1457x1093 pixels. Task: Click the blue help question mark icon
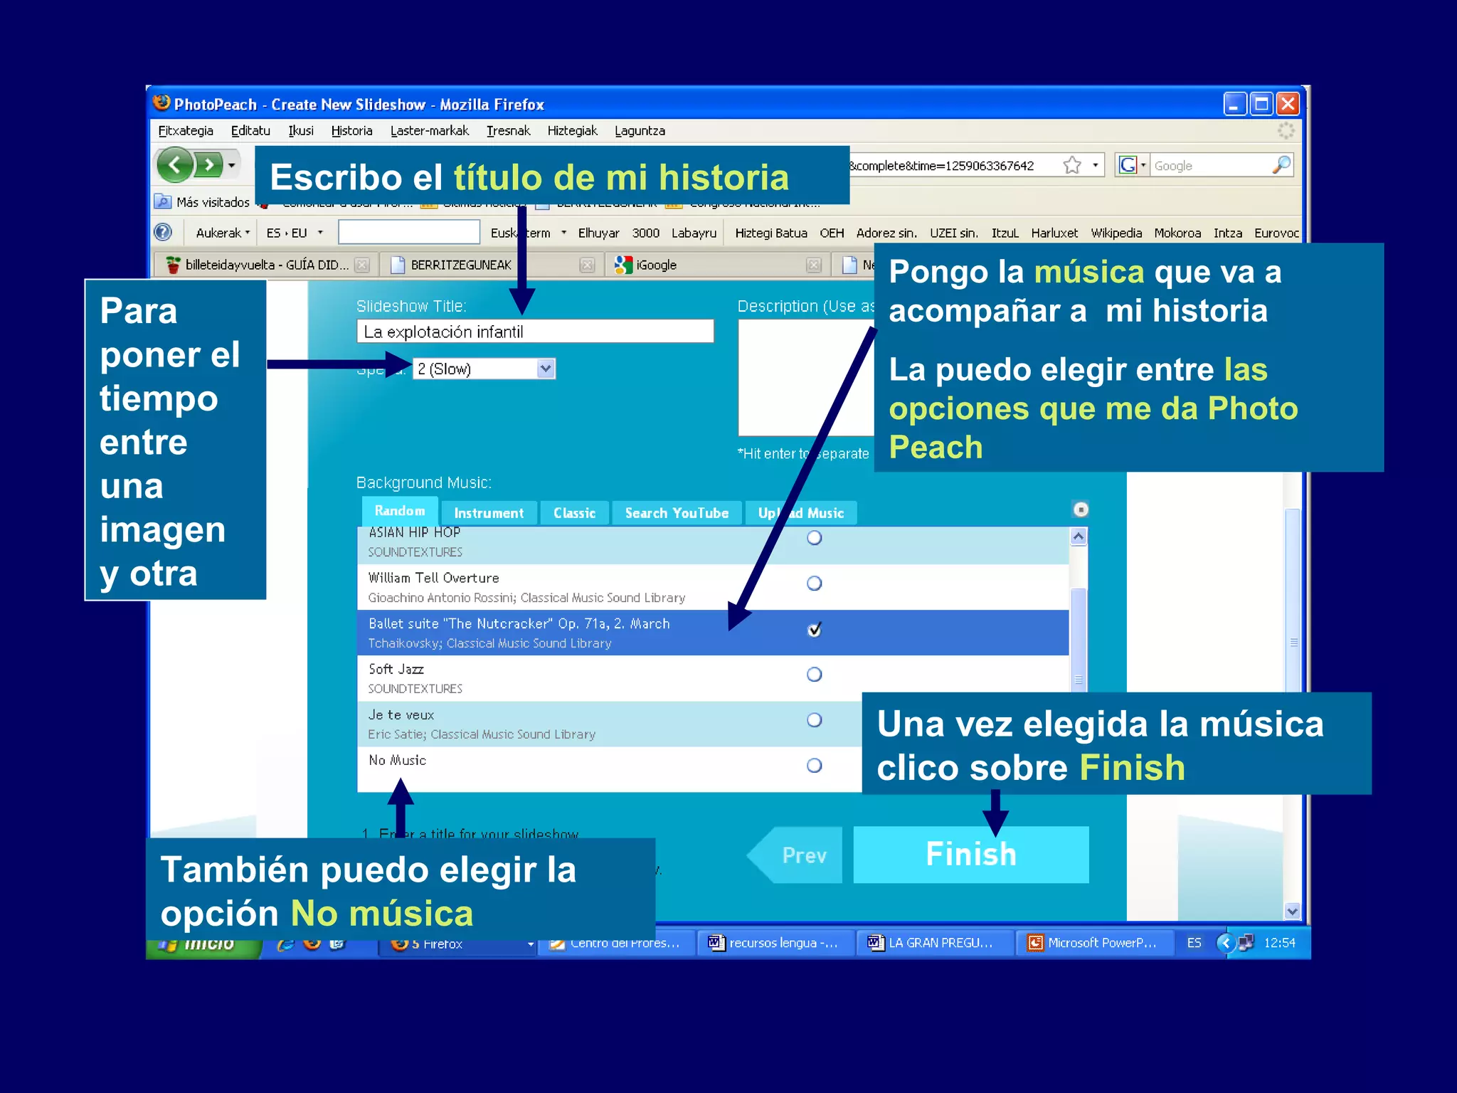(163, 232)
